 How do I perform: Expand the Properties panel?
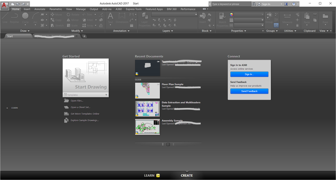click(239, 31)
